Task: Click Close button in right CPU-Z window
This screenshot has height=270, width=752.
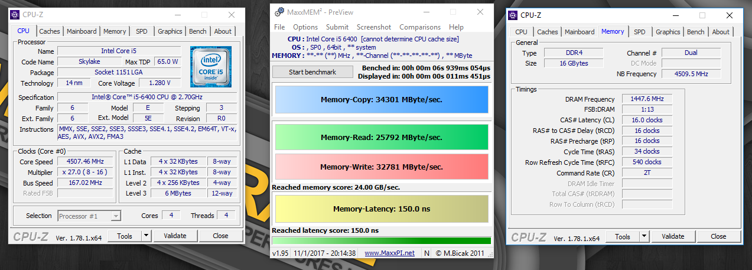Action: tap(718, 236)
